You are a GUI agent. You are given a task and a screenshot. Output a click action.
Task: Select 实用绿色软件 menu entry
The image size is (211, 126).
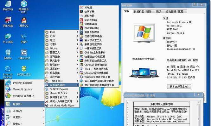click(x=62, y=85)
